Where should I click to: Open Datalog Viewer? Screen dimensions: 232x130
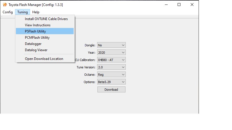[x=45, y=50]
